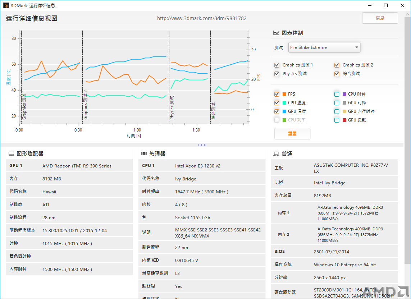Click the general (普通) section laptop icon
Viewport: 411px width, 299px height.
point(276,154)
